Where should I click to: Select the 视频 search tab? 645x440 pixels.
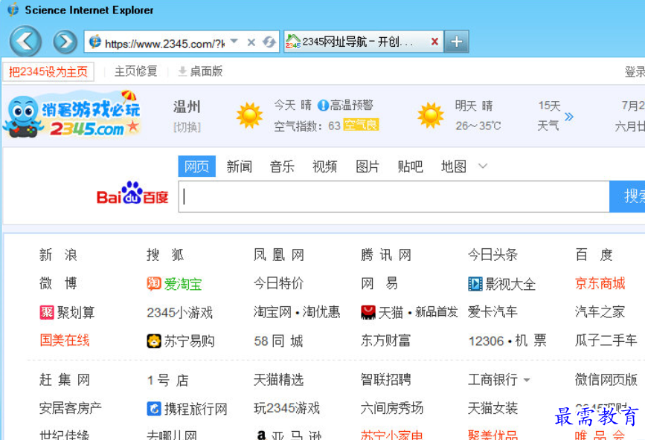325,166
